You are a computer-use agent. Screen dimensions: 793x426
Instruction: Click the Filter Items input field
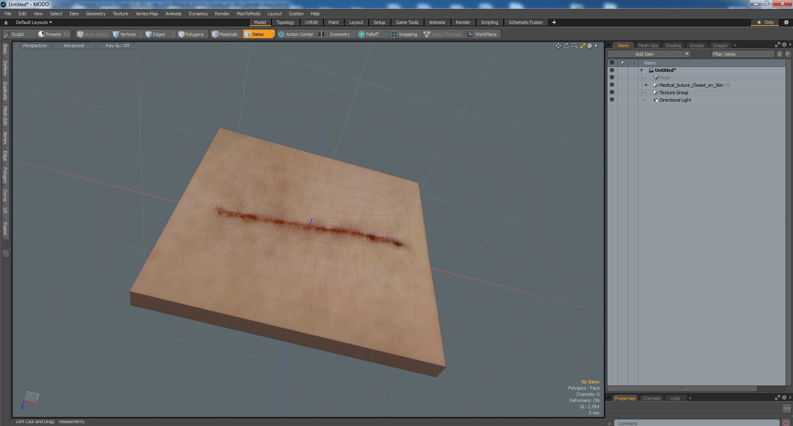coord(743,54)
